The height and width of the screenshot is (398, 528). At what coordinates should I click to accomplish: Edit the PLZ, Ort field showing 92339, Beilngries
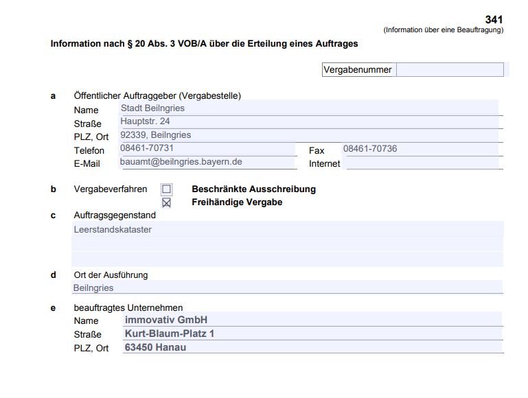[308, 136]
